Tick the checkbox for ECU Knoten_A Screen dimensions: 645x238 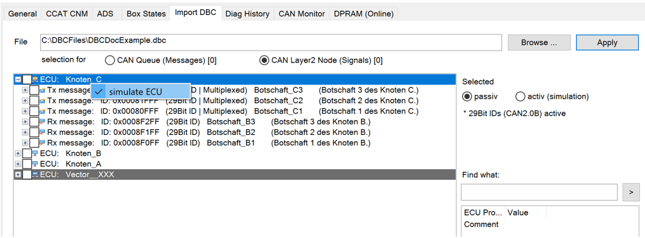[x=27, y=164]
